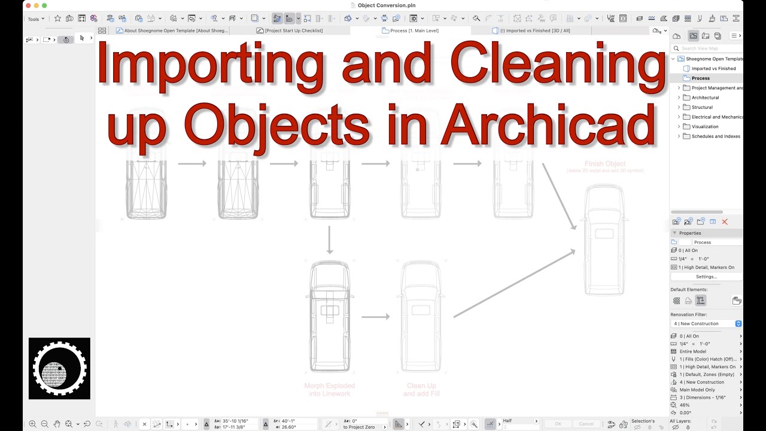
Task: Expand the Architectural folder
Action: (x=679, y=98)
